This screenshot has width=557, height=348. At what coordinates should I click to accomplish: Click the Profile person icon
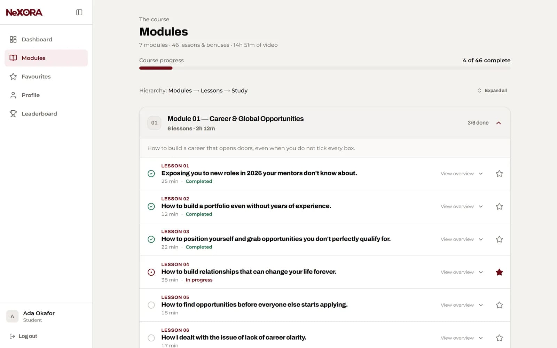pyautogui.click(x=13, y=95)
